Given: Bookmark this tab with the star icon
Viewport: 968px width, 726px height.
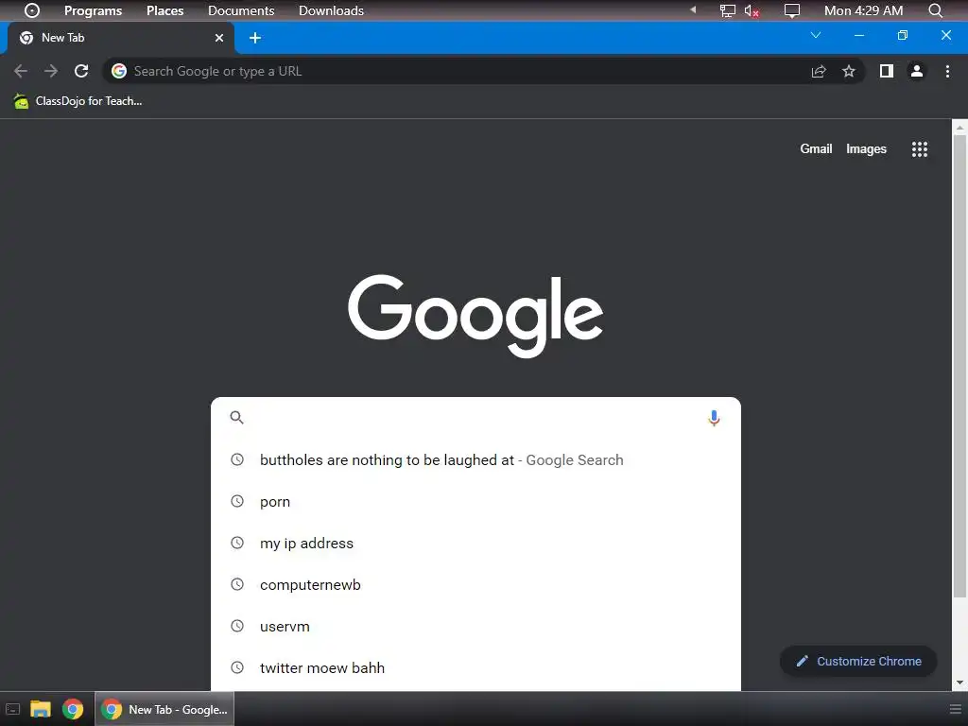Looking at the screenshot, I should coord(849,71).
